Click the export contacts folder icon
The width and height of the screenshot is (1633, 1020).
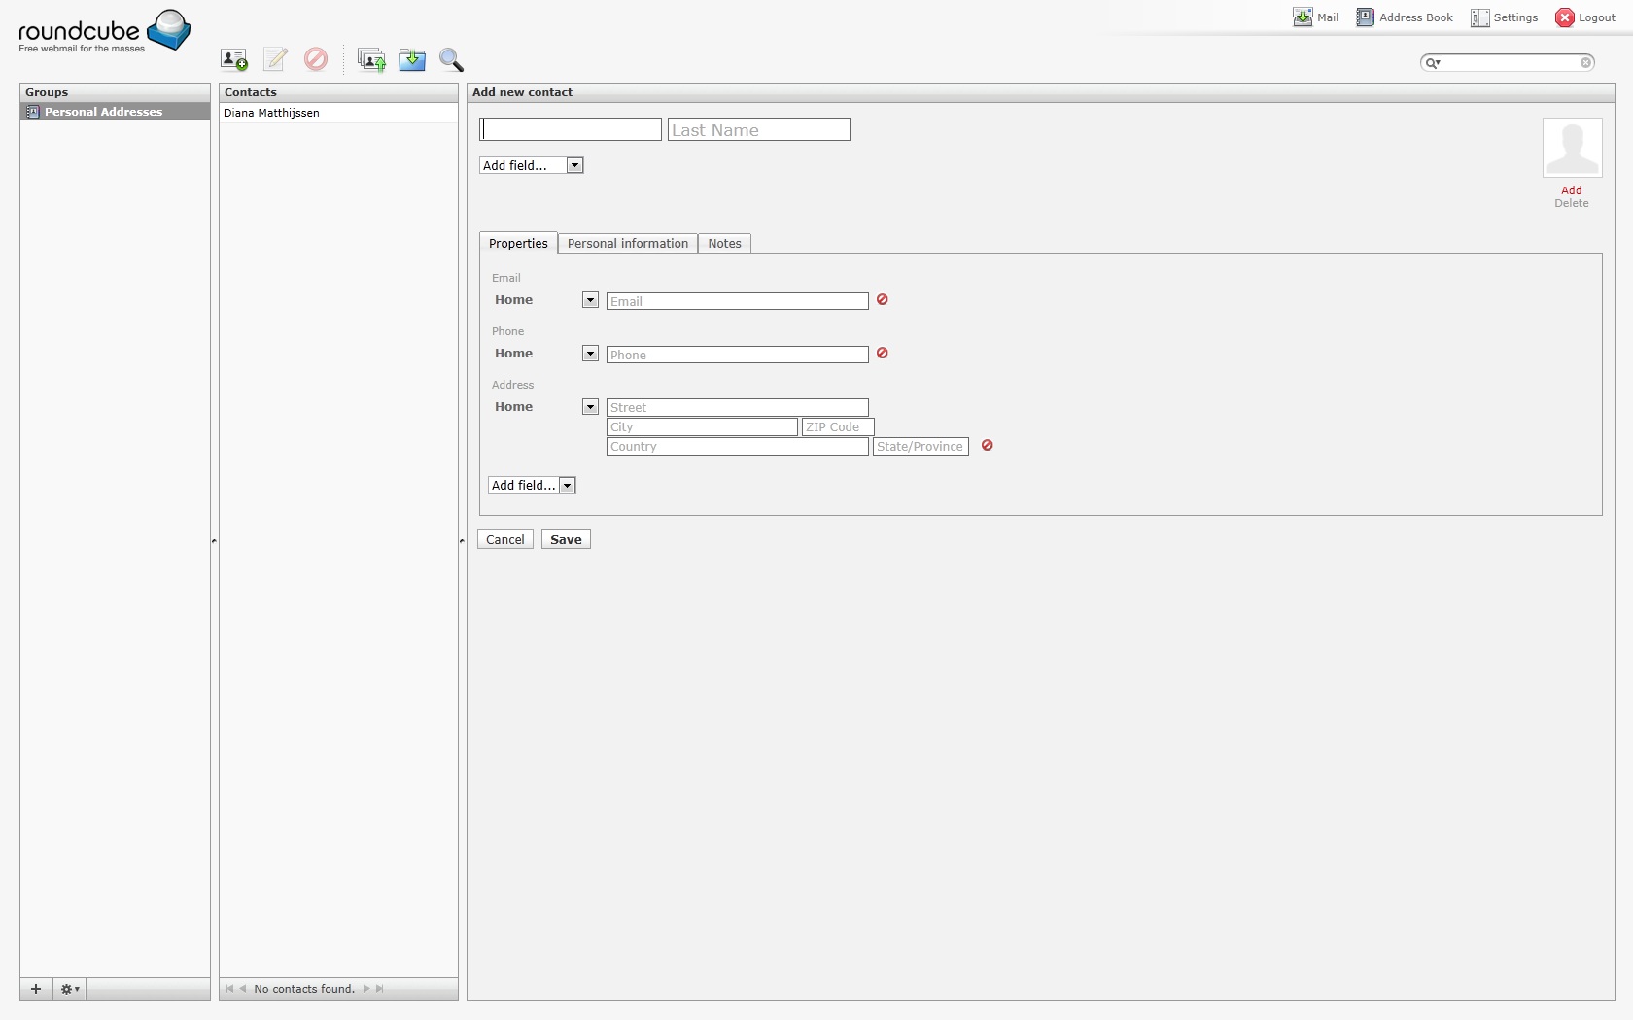(x=412, y=60)
